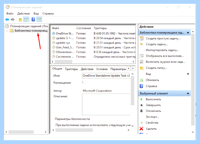The image size is (200, 144).
Task: Click the Создать задачу icon
Action: click(x=142, y=44)
